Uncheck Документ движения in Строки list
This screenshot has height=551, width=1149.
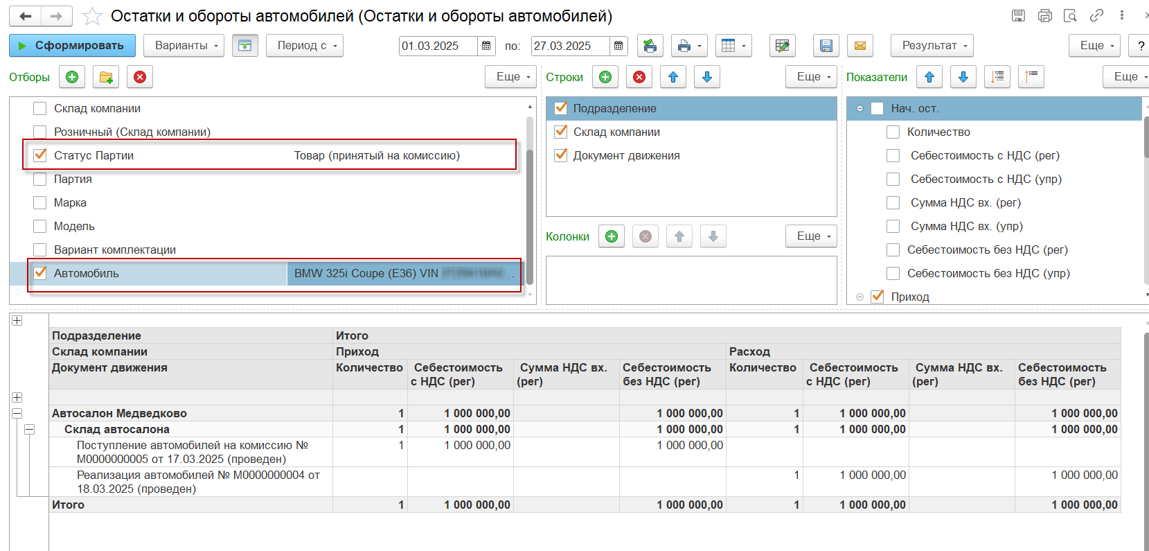pyautogui.click(x=561, y=155)
